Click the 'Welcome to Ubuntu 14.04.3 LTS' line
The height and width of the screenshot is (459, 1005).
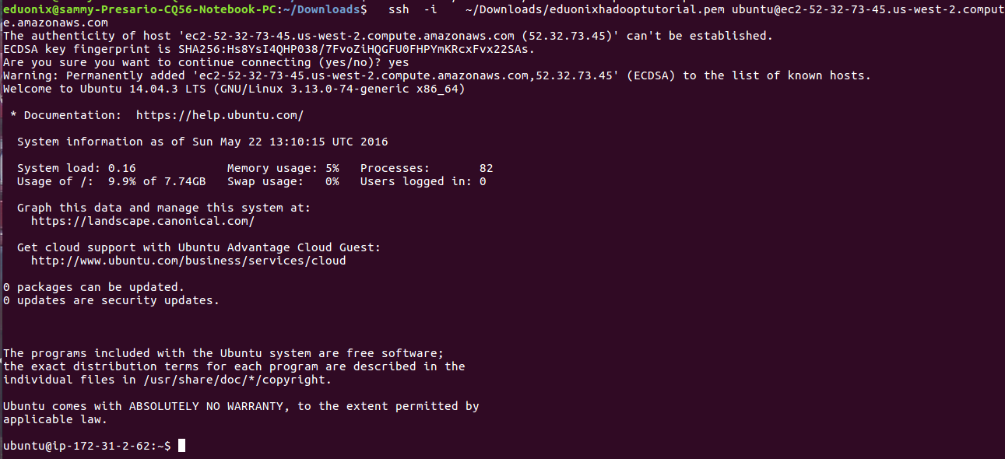click(234, 89)
